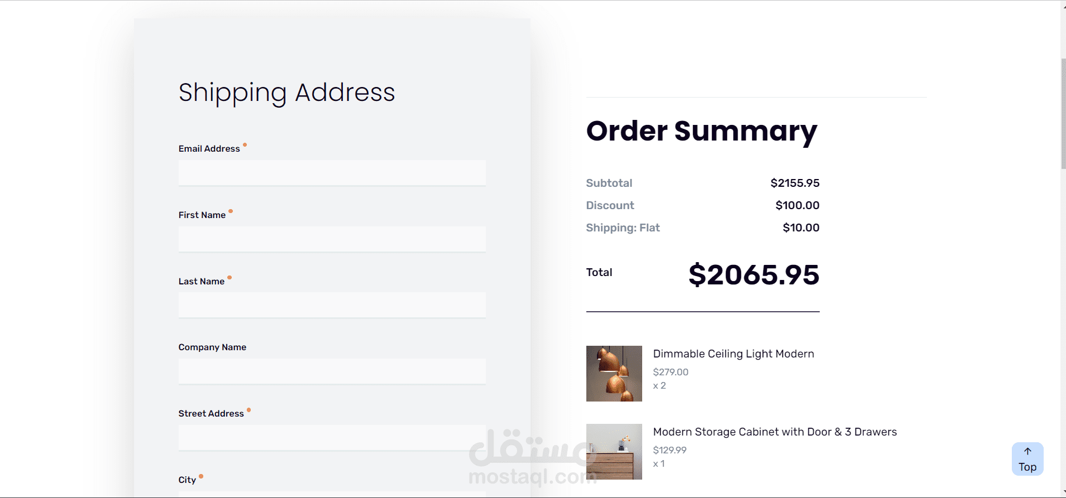This screenshot has height=498, width=1066.
Task: Click the $2065.95 total amount
Action: pos(753,275)
